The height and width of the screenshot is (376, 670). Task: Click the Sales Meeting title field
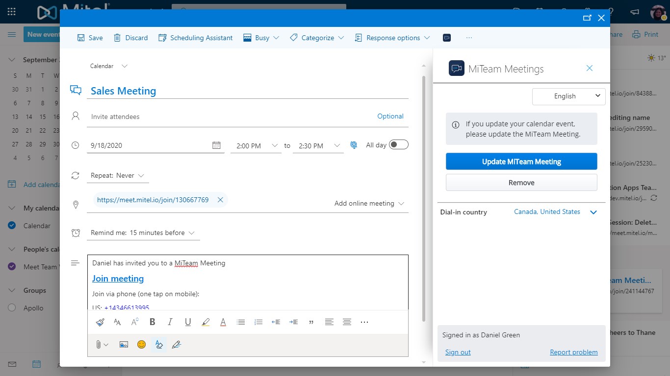248,91
